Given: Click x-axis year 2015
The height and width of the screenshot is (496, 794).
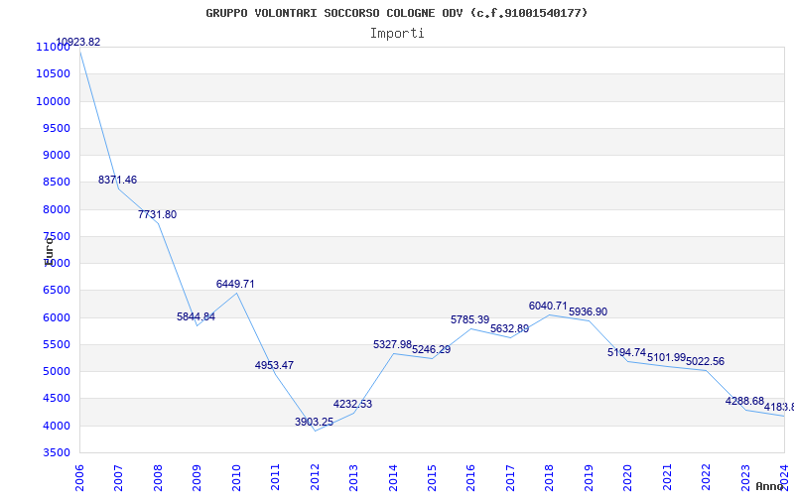Looking at the screenshot, I should pyautogui.click(x=433, y=477).
